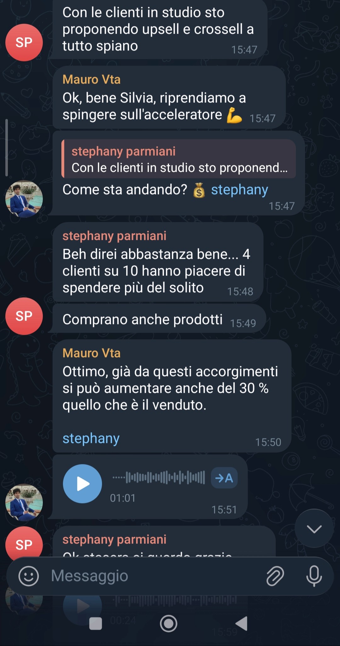Open recent apps with square button
Viewport: 340px width, 646px height.
click(x=96, y=623)
